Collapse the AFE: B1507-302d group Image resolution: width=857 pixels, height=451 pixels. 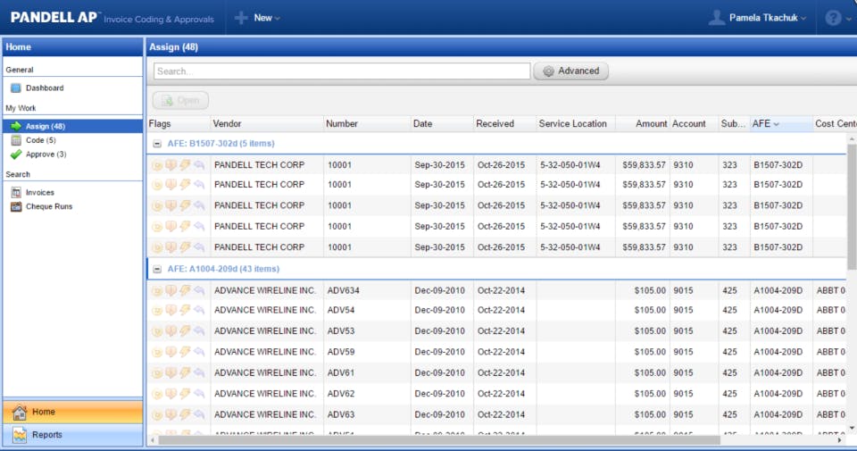[157, 144]
